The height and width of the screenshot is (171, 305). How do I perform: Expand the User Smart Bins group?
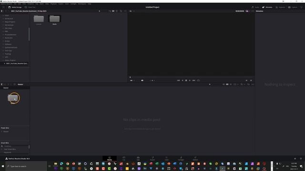pos(2,149)
